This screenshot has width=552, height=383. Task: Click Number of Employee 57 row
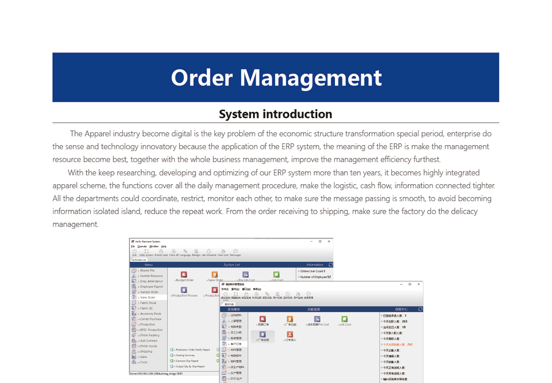315,277
